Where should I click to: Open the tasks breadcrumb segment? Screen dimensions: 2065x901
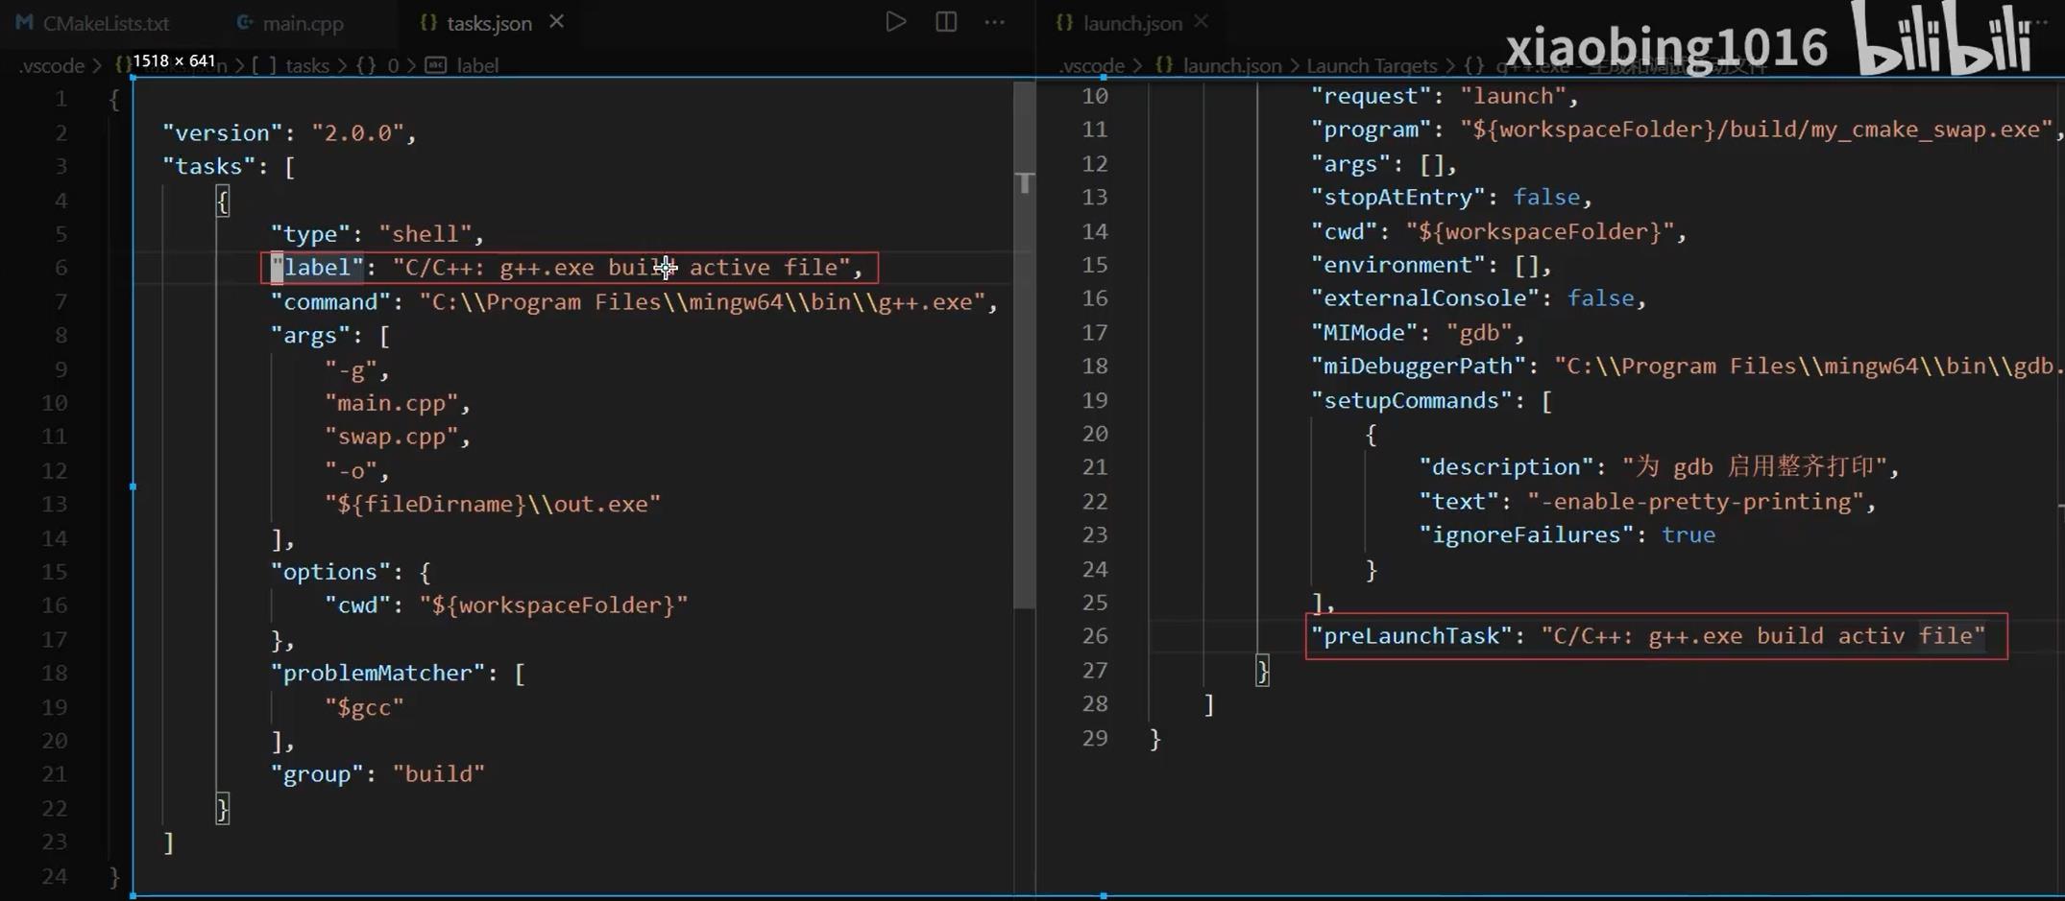(x=307, y=65)
